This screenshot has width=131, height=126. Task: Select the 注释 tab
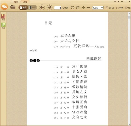[x=25, y=2]
